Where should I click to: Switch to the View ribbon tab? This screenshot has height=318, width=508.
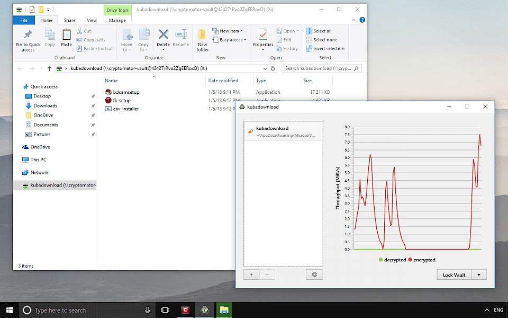(92, 20)
